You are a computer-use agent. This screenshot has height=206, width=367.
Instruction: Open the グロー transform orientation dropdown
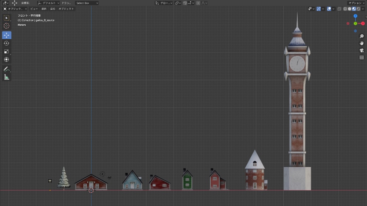coord(164,3)
